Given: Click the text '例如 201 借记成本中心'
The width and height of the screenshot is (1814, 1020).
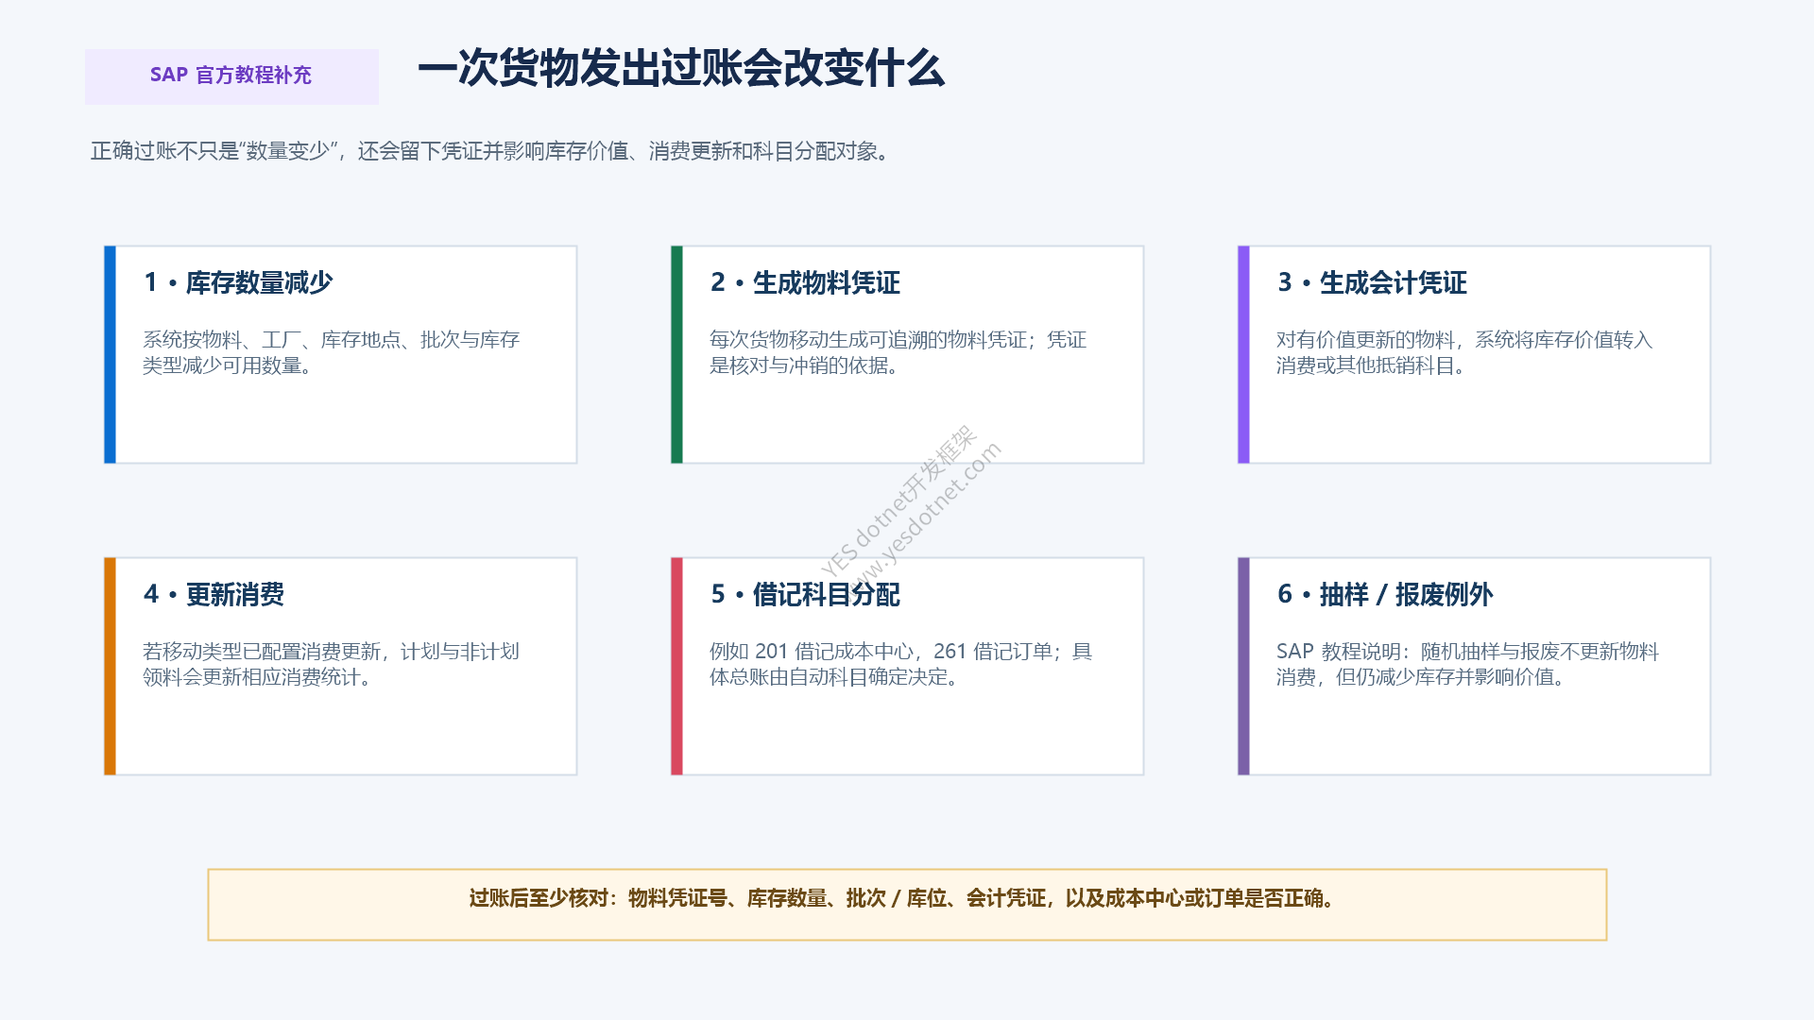Looking at the screenshot, I should pyautogui.click(x=900, y=664).
